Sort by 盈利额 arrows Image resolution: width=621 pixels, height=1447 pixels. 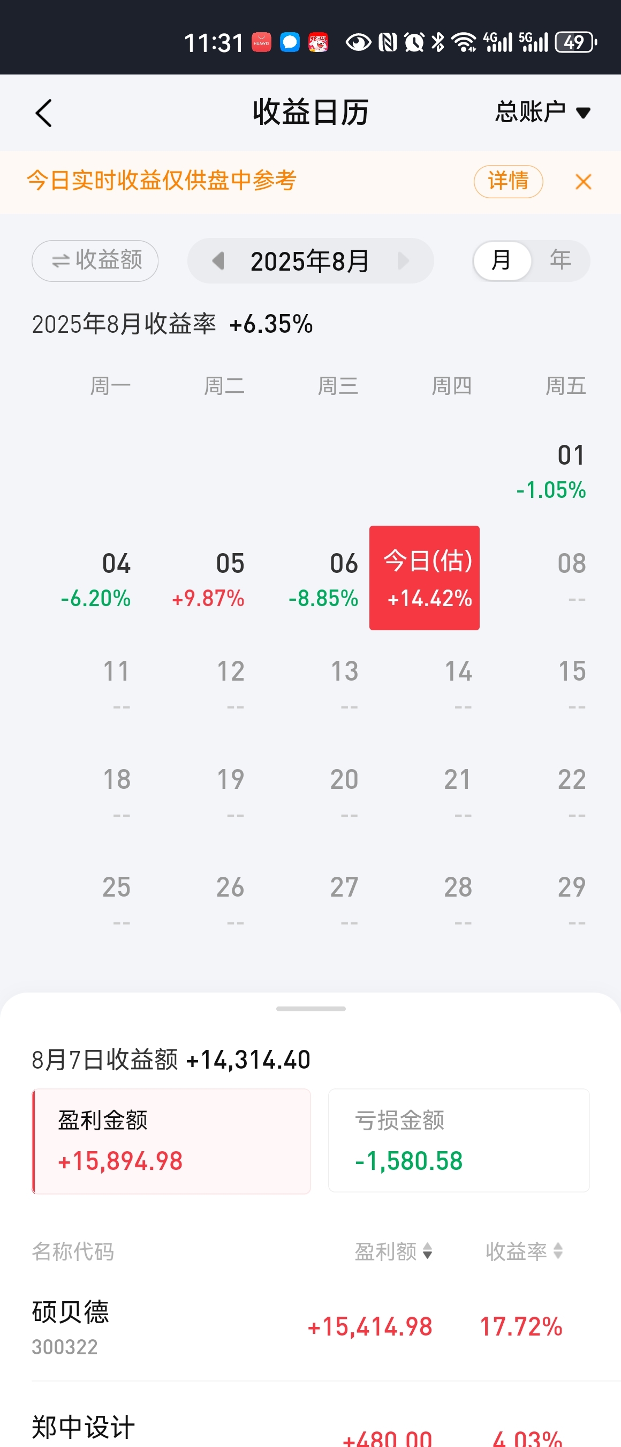[427, 1251]
